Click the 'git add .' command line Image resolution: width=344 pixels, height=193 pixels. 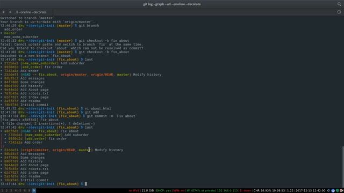94,112
